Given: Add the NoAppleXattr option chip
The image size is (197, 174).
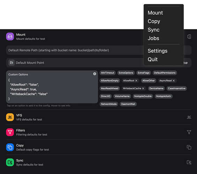Looking at the screenshot, I should tap(164, 96).
